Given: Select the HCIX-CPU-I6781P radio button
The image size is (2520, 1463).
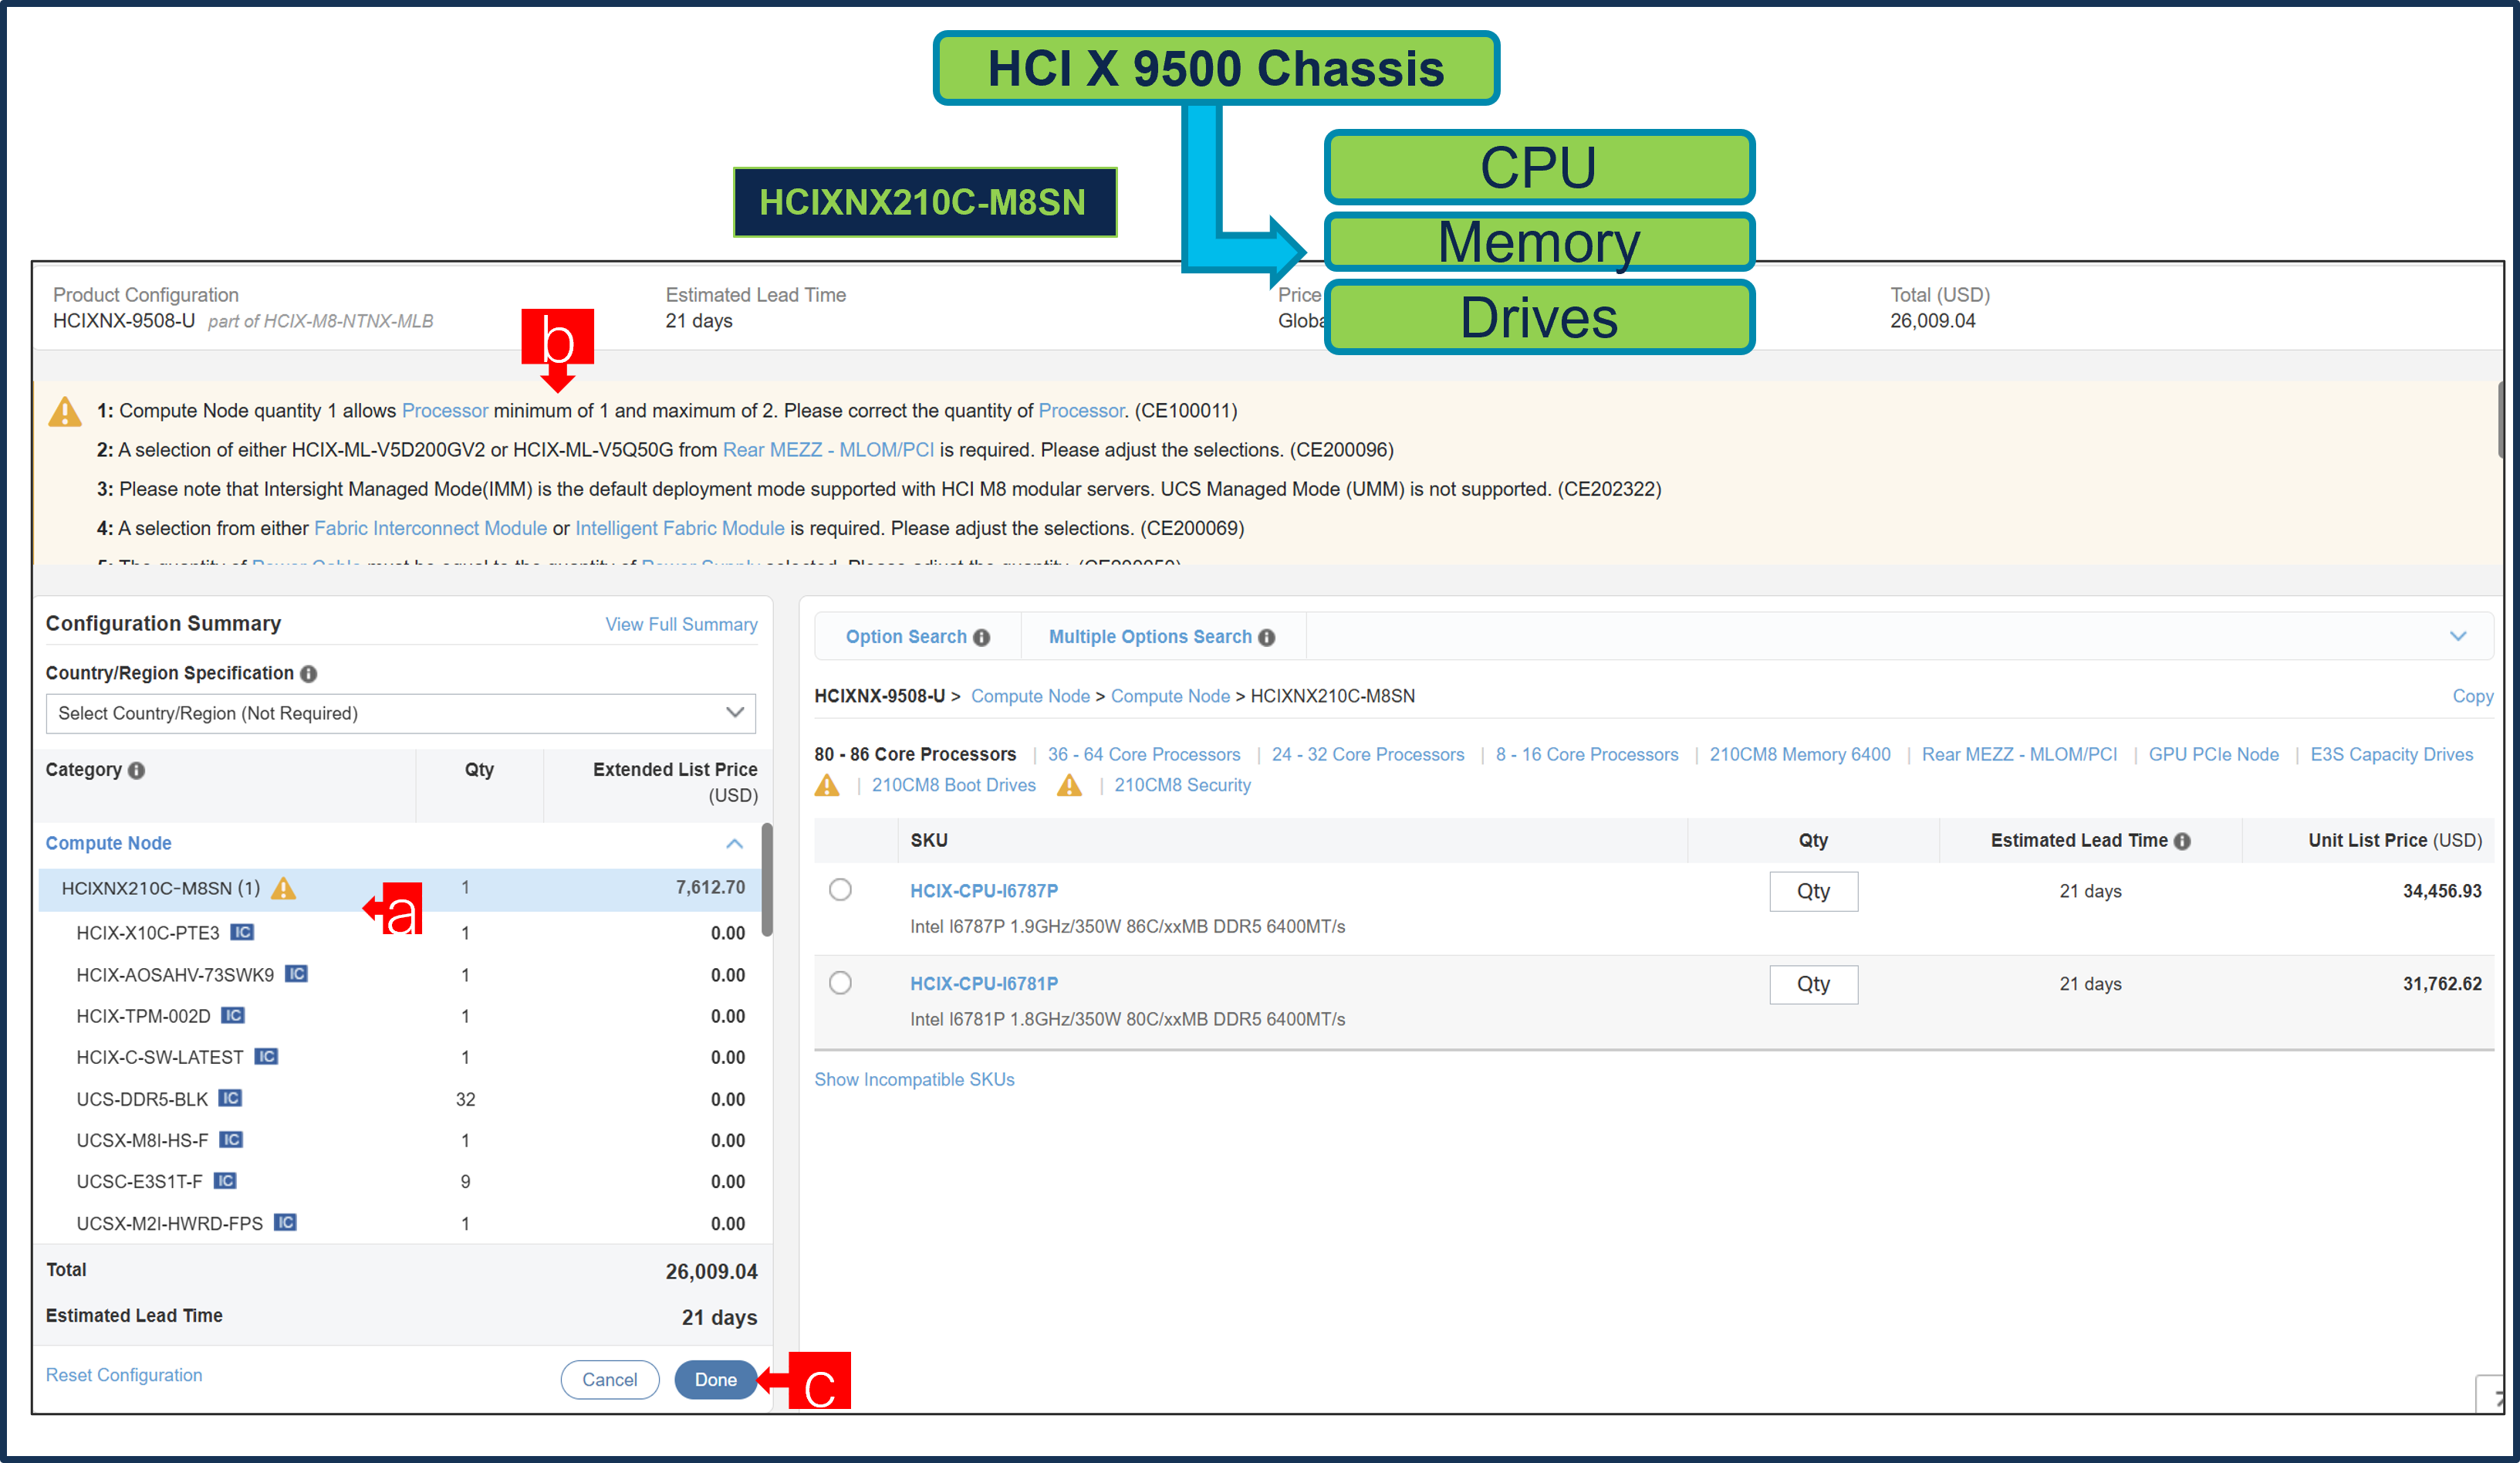Looking at the screenshot, I should coord(840,983).
